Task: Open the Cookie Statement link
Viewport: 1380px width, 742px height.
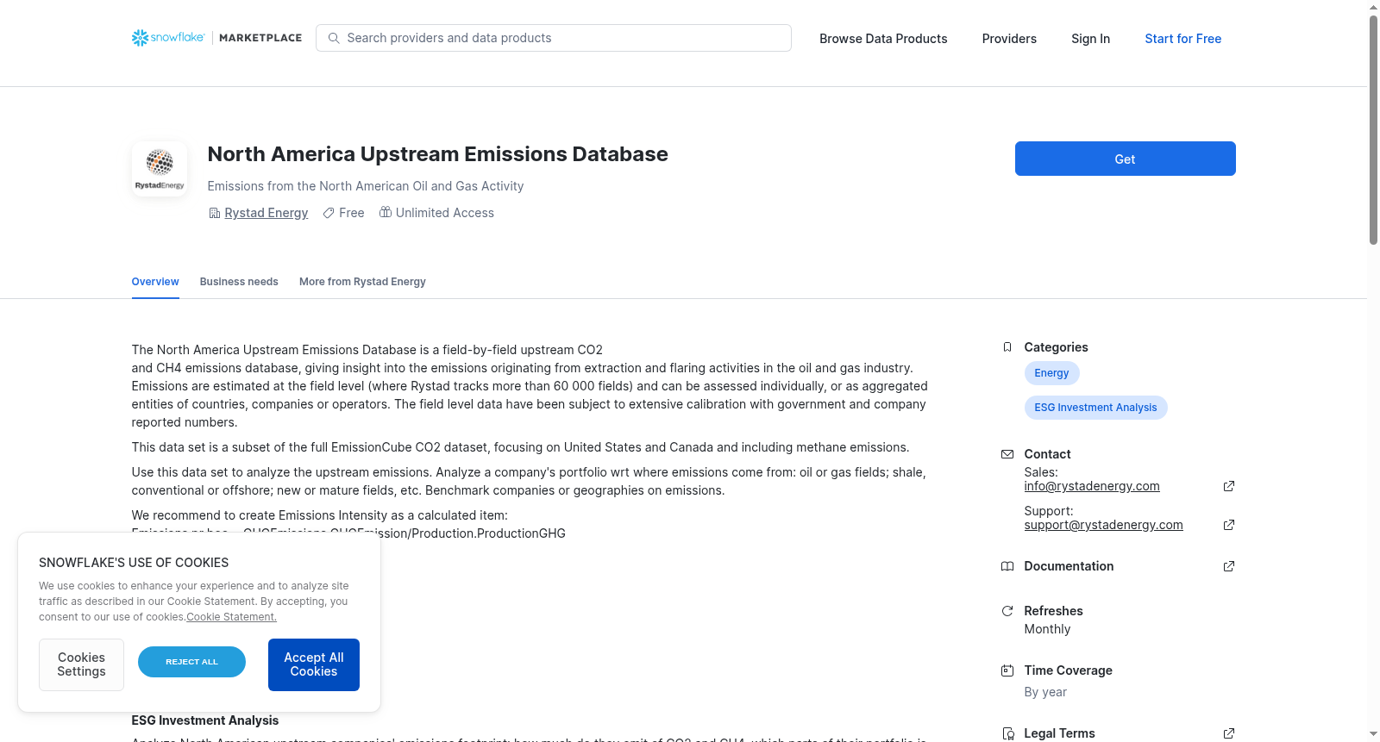Action: point(231,617)
